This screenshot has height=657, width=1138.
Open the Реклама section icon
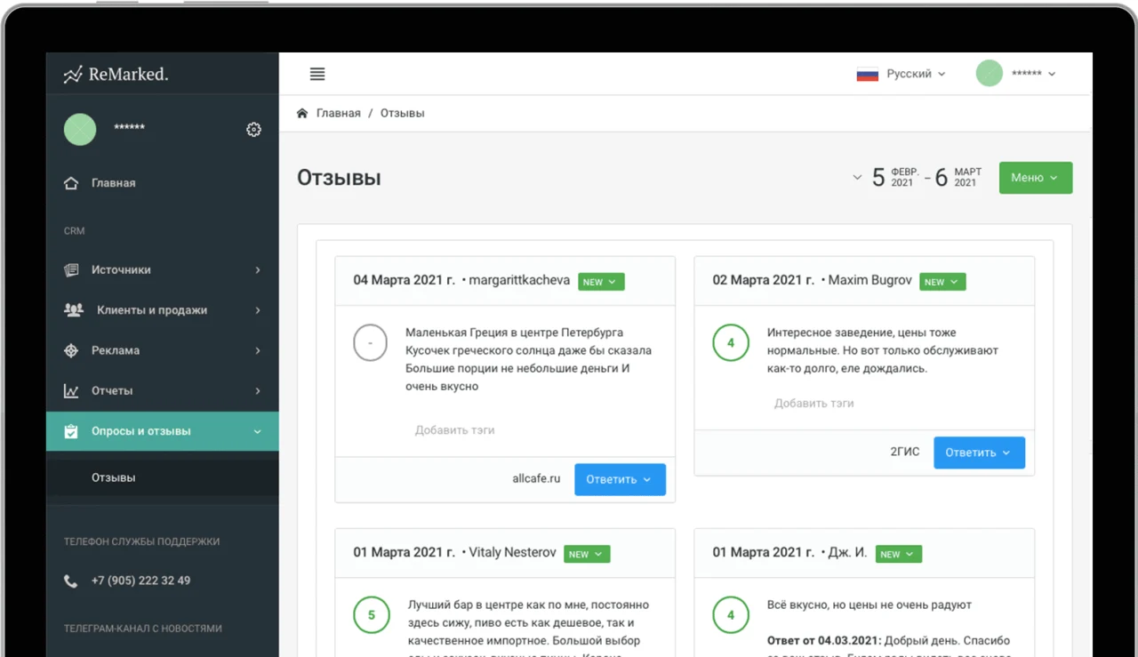(72, 349)
